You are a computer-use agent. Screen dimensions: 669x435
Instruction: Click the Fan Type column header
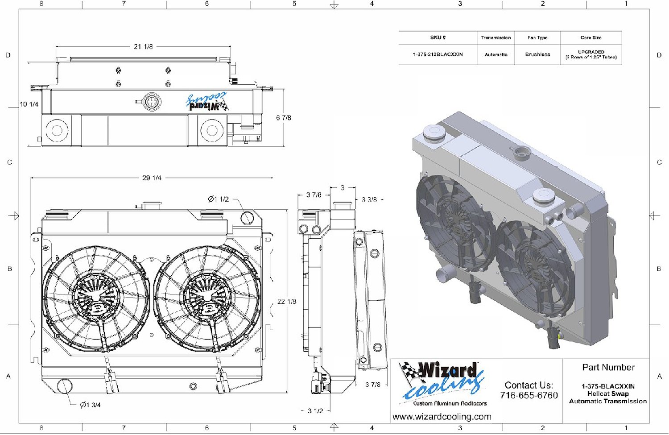click(537, 37)
